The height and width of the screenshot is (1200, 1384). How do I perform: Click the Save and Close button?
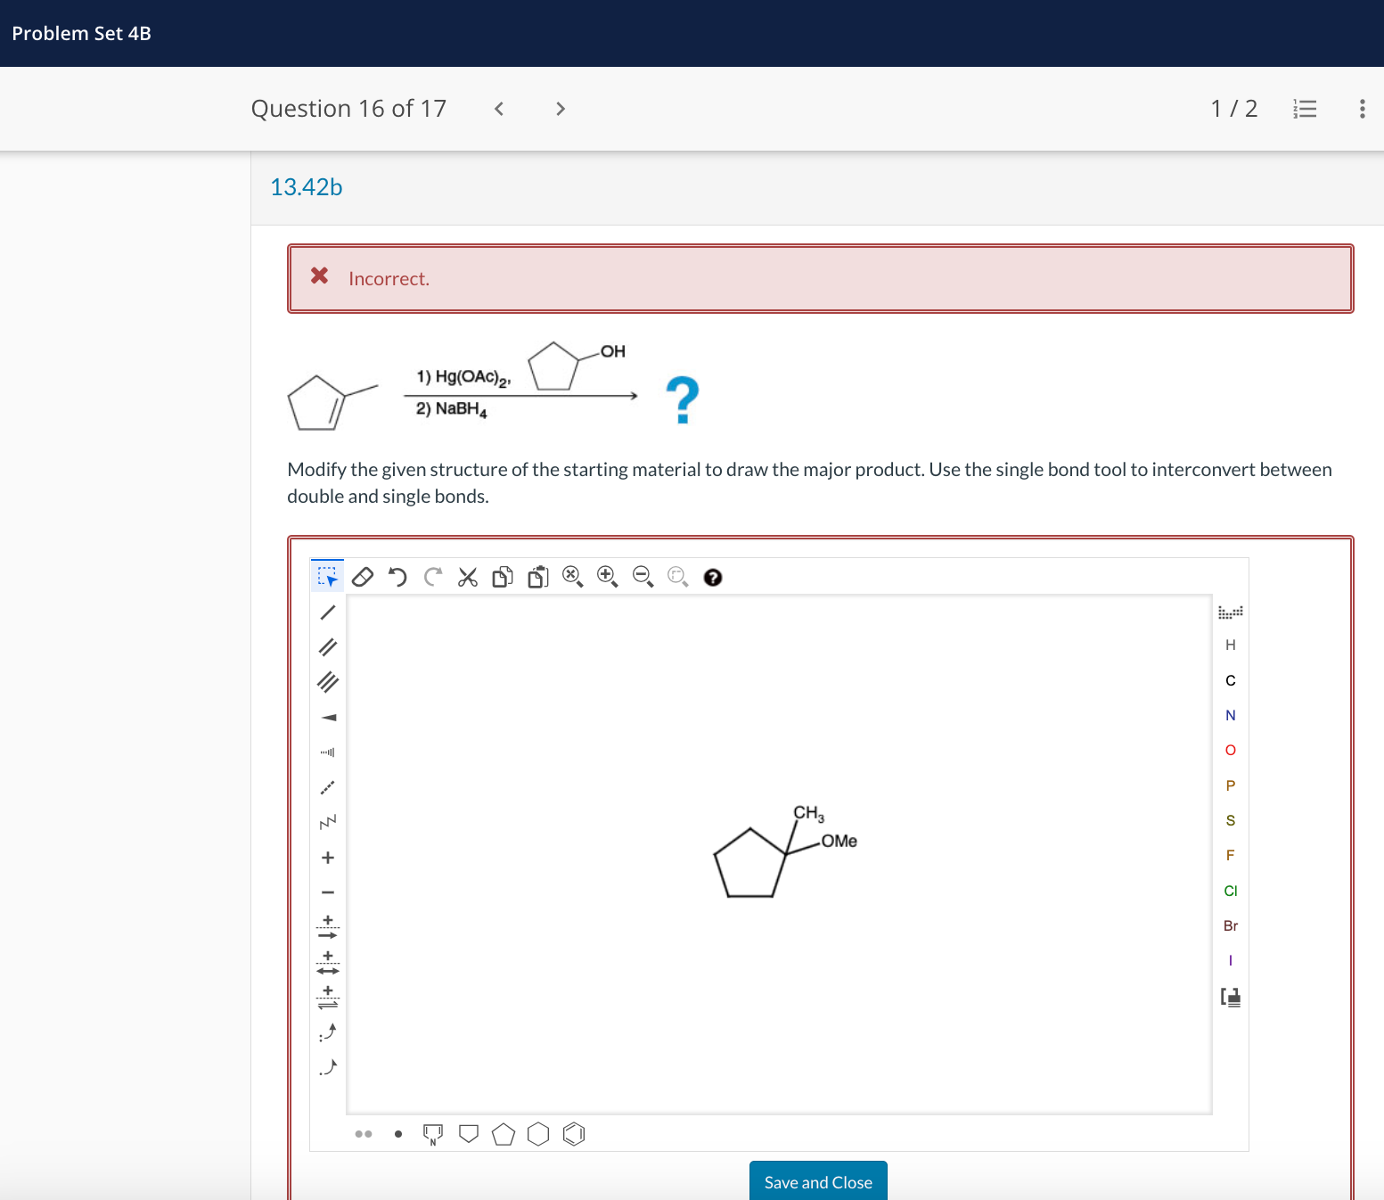coord(817,1181)
